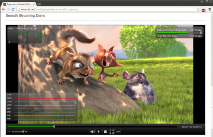
Task: Click the 00:02:41 | 00:09:52 time display
Action: (x=192, y=127)
